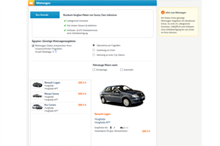The height and width of the screenshot is (146, 220).
Task: Uncheck the Mietwagen-Daten entsprechen Flugzeiten checkbox
Action: pyautogui.click(x=33, y=46)
